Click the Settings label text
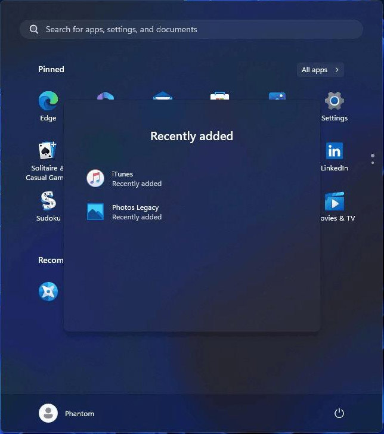Viewport: 384px width, 434px height. click(x=335, y=118)
